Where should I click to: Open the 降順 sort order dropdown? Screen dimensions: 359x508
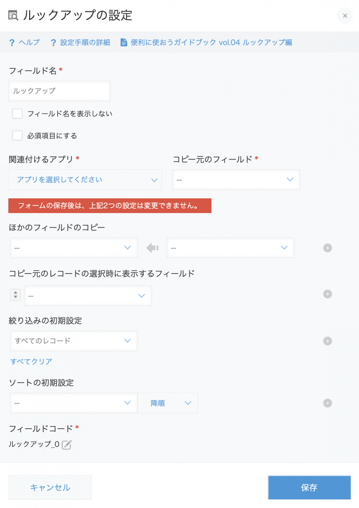click(x=168, y=403)
